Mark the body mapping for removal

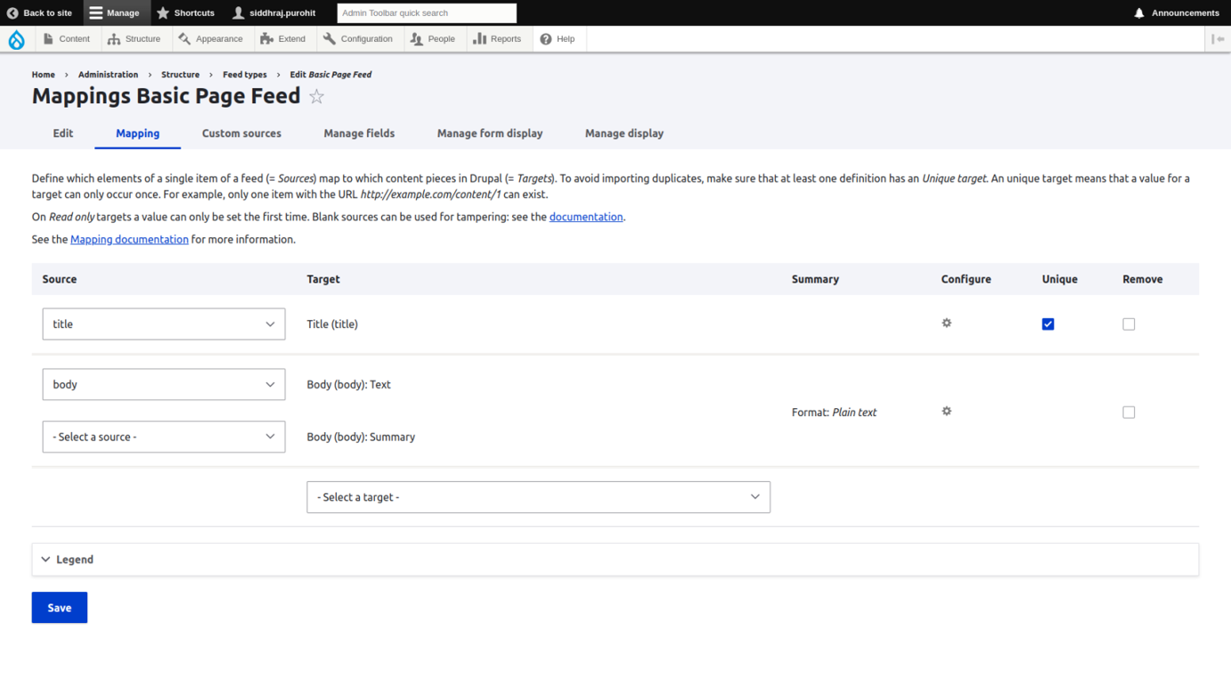tap(1129, 412)
